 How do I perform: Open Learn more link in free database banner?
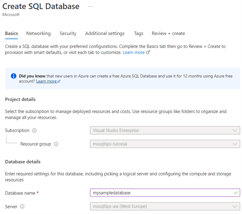[x=46, y=81]
